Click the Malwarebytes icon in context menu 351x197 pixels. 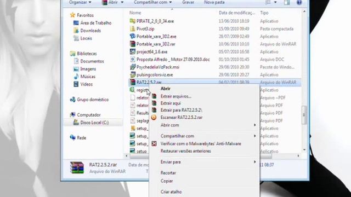(154, 143)
